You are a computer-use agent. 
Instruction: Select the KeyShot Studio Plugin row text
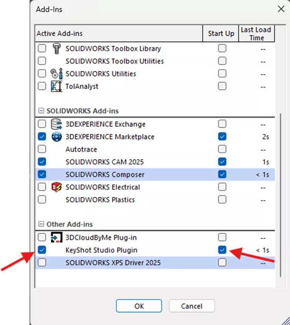(101, 250)
